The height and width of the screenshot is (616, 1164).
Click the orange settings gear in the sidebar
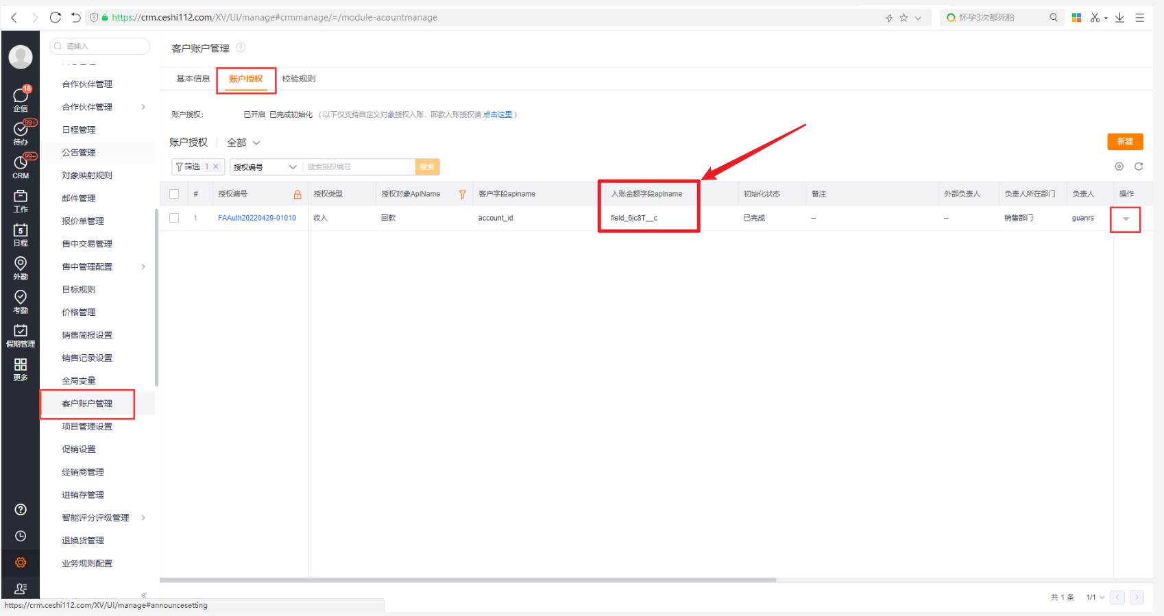[x=21, y=563]
